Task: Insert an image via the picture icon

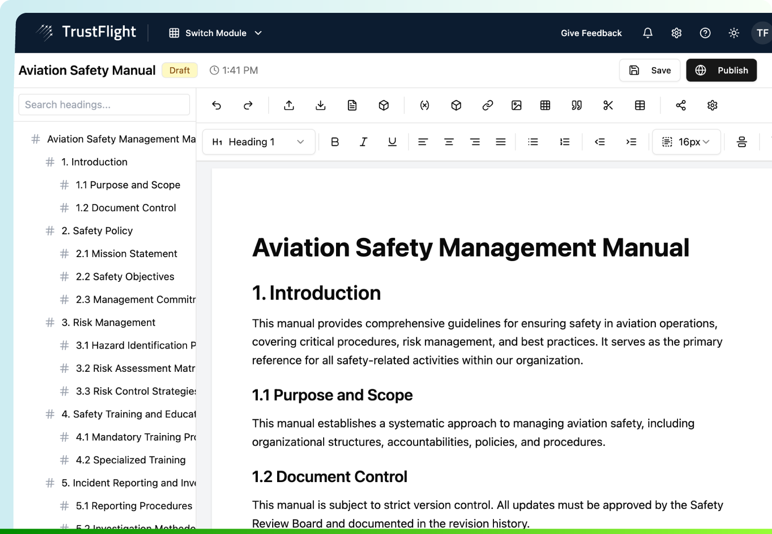Action: click(516, 105)
